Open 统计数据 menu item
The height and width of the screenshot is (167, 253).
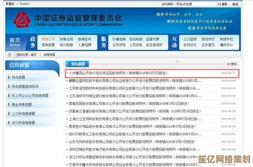pos(66,45)
